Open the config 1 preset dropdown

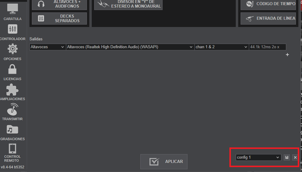tap(258, 157)
